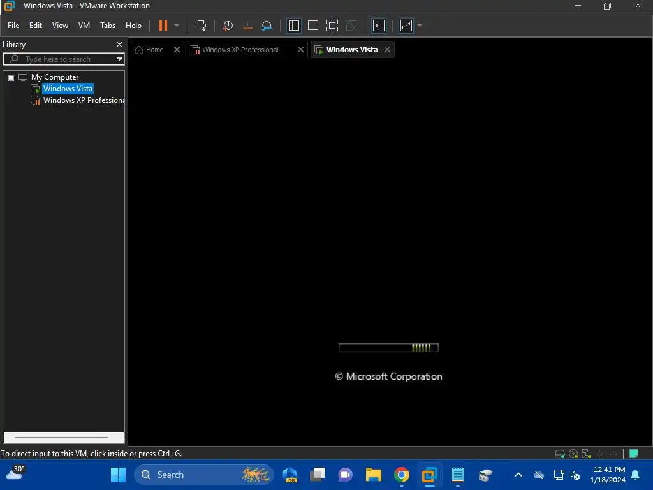
Task: Open the Edge PRE taskbar icon
Action: [x=290, y=475]
